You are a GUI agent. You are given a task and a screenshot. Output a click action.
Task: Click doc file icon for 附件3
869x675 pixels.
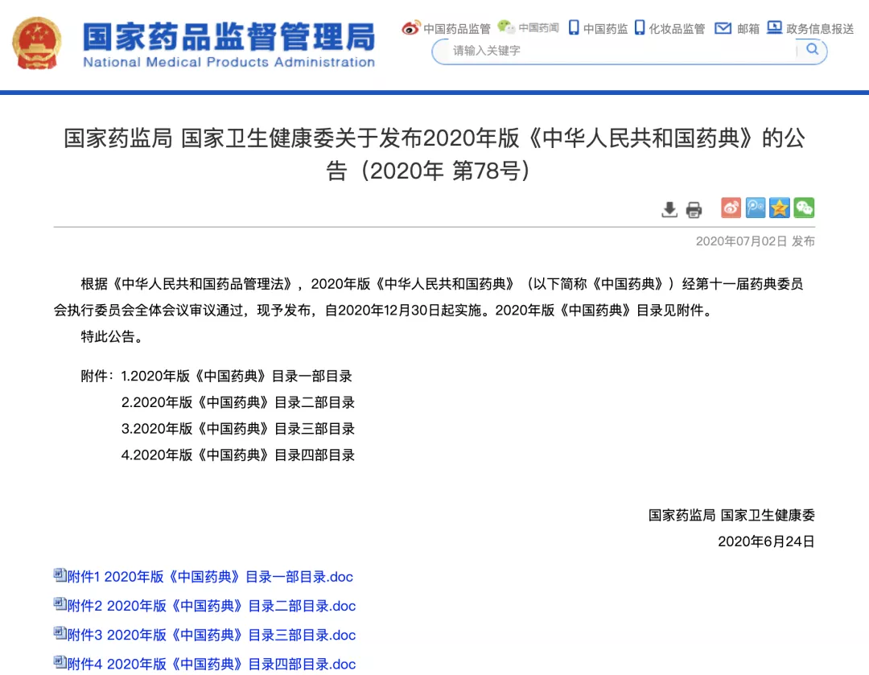[x=60, y=633]
